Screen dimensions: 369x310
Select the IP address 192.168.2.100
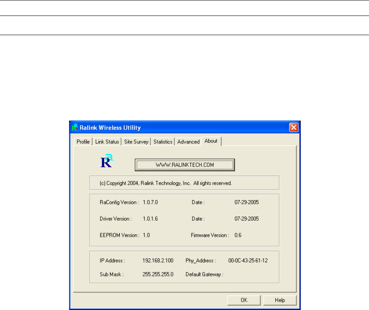click(158, 261)
